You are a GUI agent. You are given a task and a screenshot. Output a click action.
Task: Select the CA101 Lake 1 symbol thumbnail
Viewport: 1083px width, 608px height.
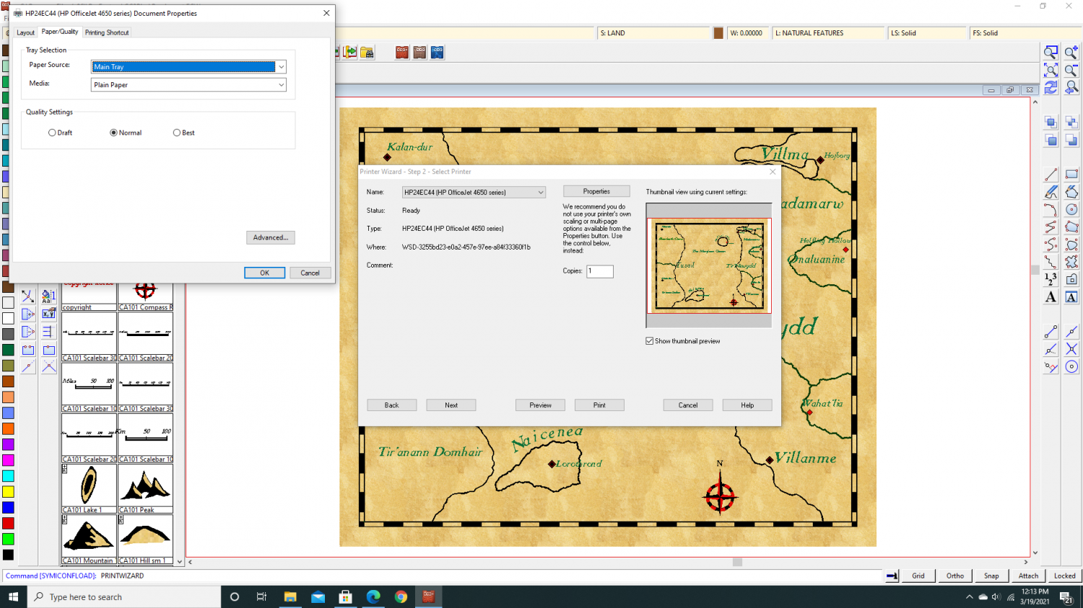(89, 488)
